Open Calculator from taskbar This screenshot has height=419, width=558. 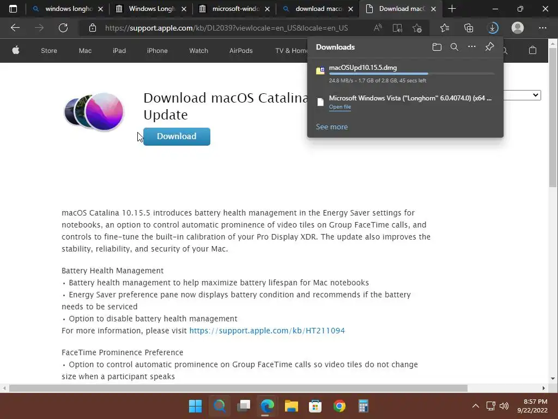(363, 406)
